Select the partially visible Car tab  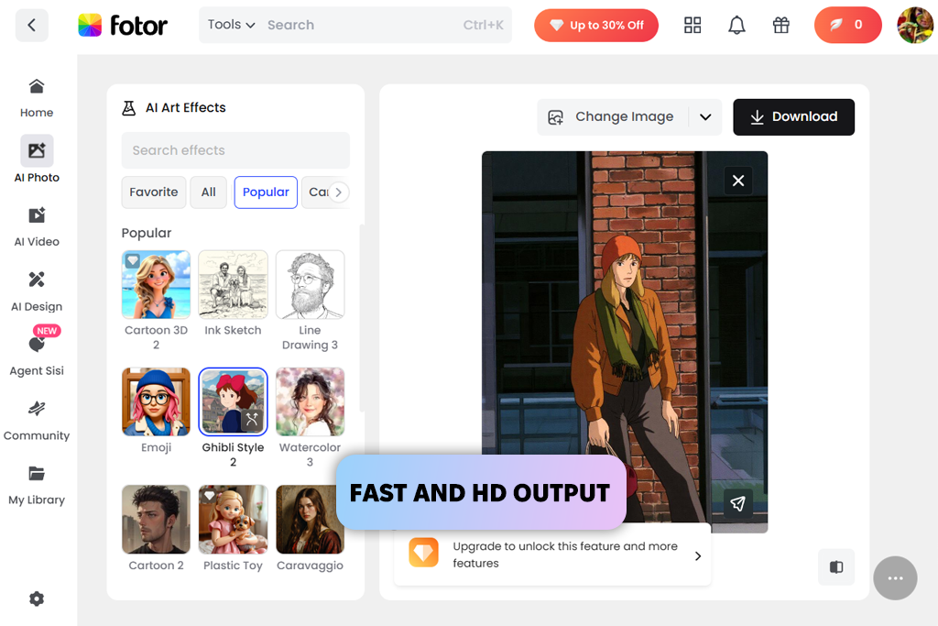pyautogui.click(x=316, y=192)
